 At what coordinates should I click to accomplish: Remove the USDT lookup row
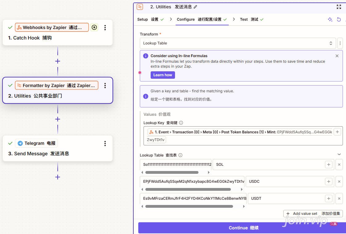tap(339, 198)
